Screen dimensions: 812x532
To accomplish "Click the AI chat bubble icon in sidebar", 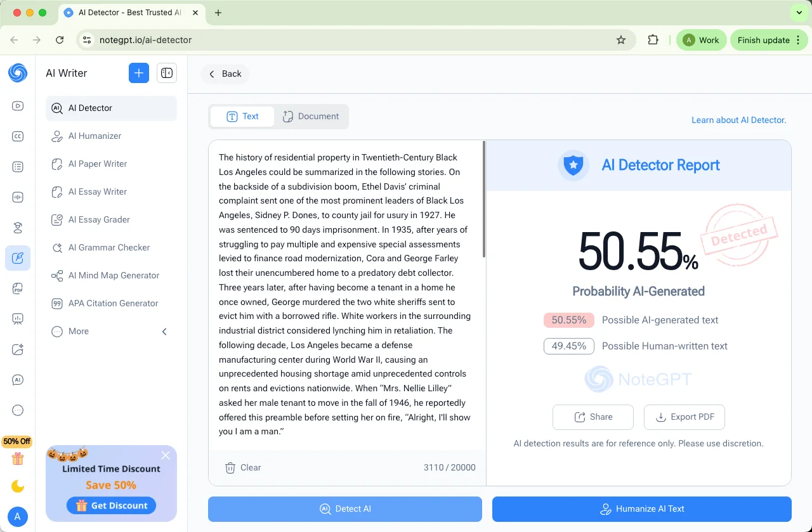I will click(18, 380).
